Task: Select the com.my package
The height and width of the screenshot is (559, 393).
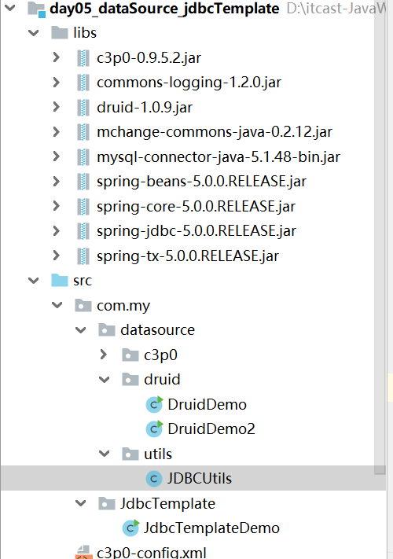Action: (123, 306)
